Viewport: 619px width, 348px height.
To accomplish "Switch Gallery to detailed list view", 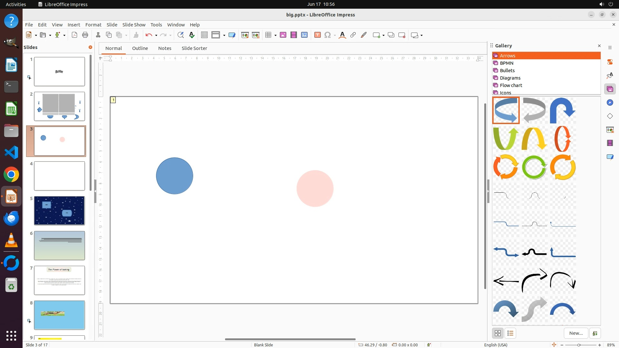I will tap(510, 333).
